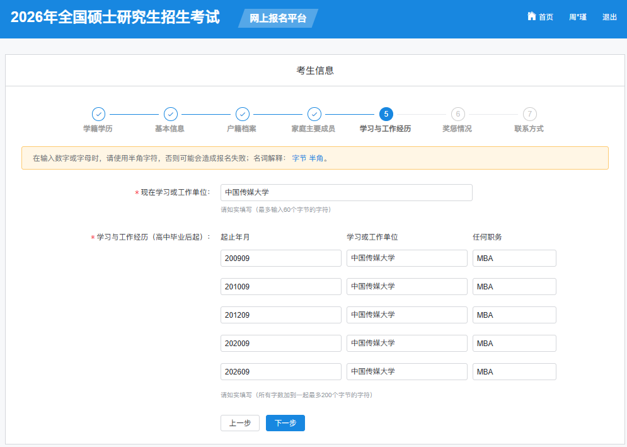627x447 pixels.
Task: Click the step 7 circle for 联系方式
Action: pyautogui.click(x=530, y=115)
